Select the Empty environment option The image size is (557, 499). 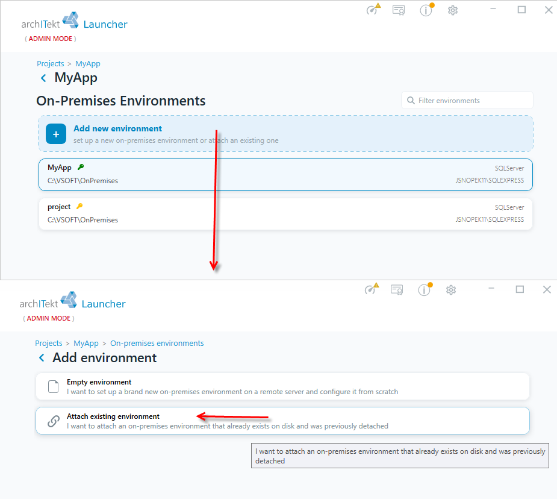coord(282,386)
